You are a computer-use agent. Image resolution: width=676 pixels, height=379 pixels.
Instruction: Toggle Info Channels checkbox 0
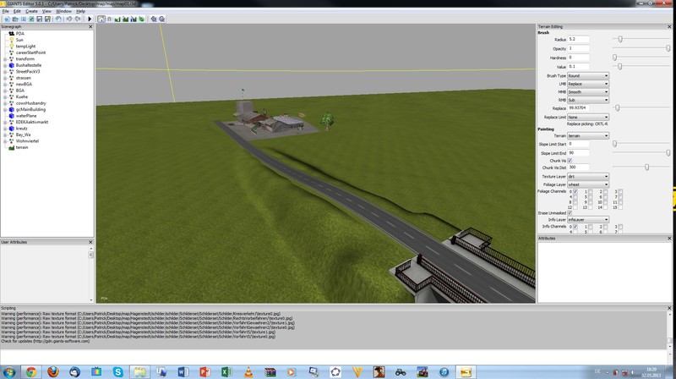(x=575, y=227)
